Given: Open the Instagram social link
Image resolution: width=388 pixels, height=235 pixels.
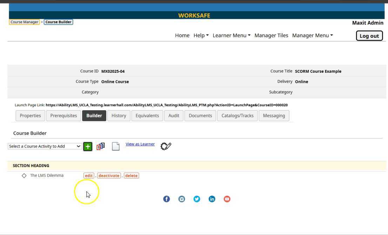Looking at the screenshot, I should point(182,199).
